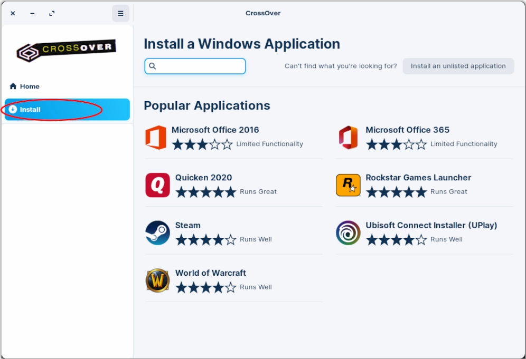The image size is (526, 359).
Task: Select the Ubisoft Connect swirl icon
Action: coord(348,233)
